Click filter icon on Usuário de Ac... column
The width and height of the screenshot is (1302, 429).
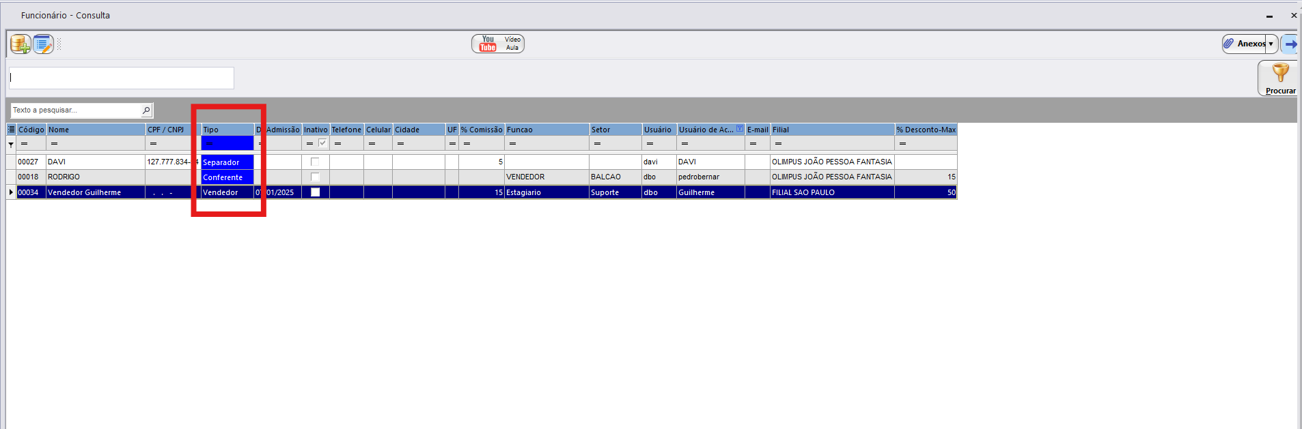point(739,129)
